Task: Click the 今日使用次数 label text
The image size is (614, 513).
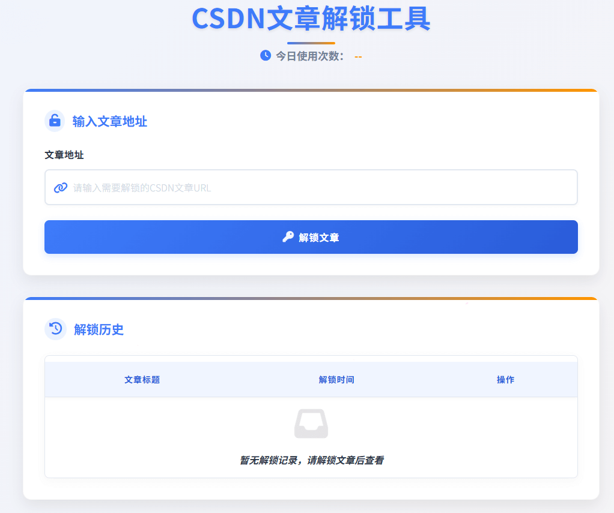Action: coord(310,56)
